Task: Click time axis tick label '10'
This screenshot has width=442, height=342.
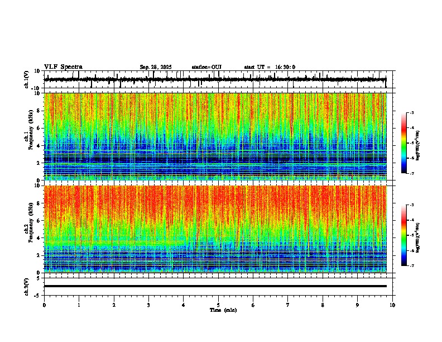Action: click(x=392, y=305)
